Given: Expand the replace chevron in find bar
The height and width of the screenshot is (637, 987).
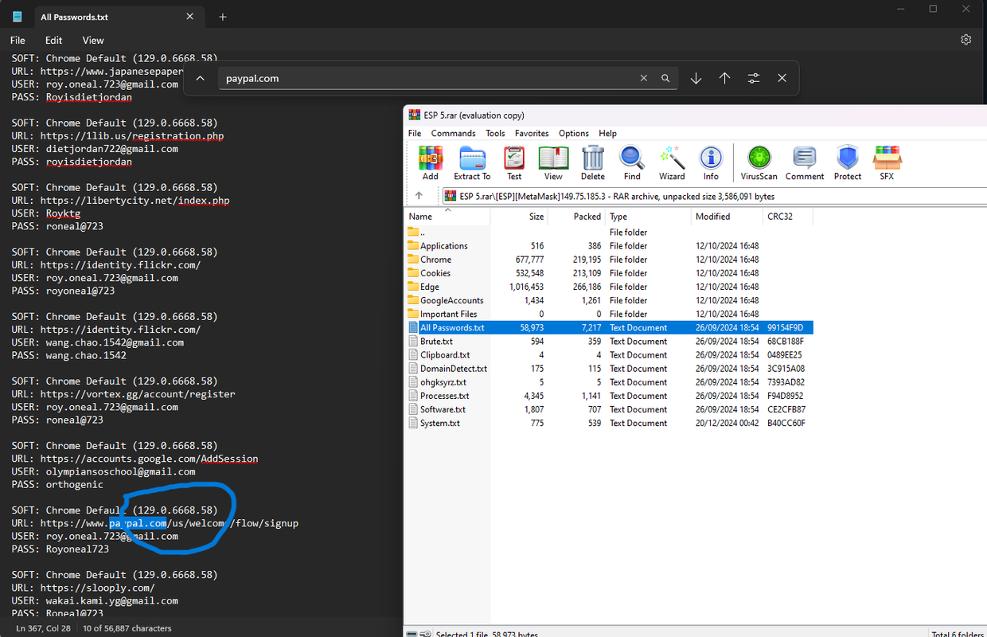Looking at the screenshot, I should pos(201,78).
